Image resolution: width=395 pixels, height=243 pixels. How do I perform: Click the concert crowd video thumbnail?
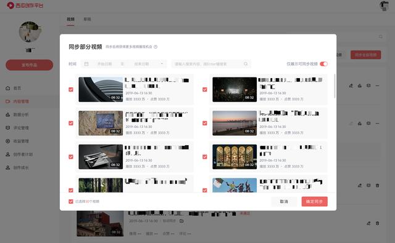pos(235,90)
